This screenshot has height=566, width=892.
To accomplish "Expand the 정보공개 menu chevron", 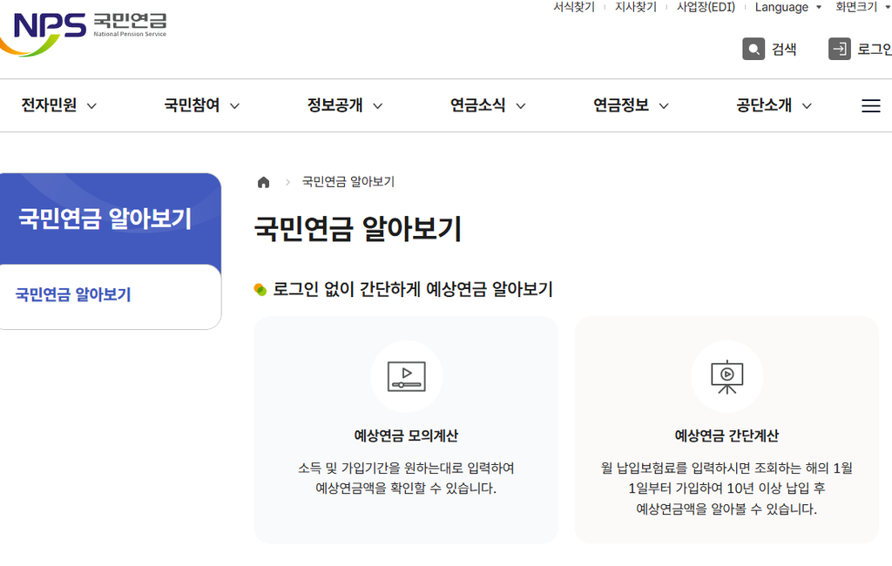I will click(378, 106).
